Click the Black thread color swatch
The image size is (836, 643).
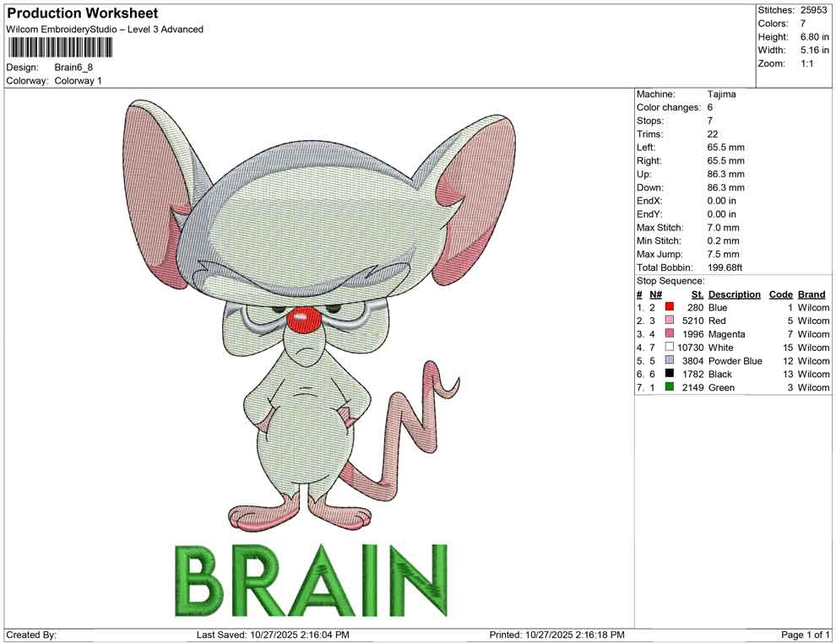pos(670,374)
